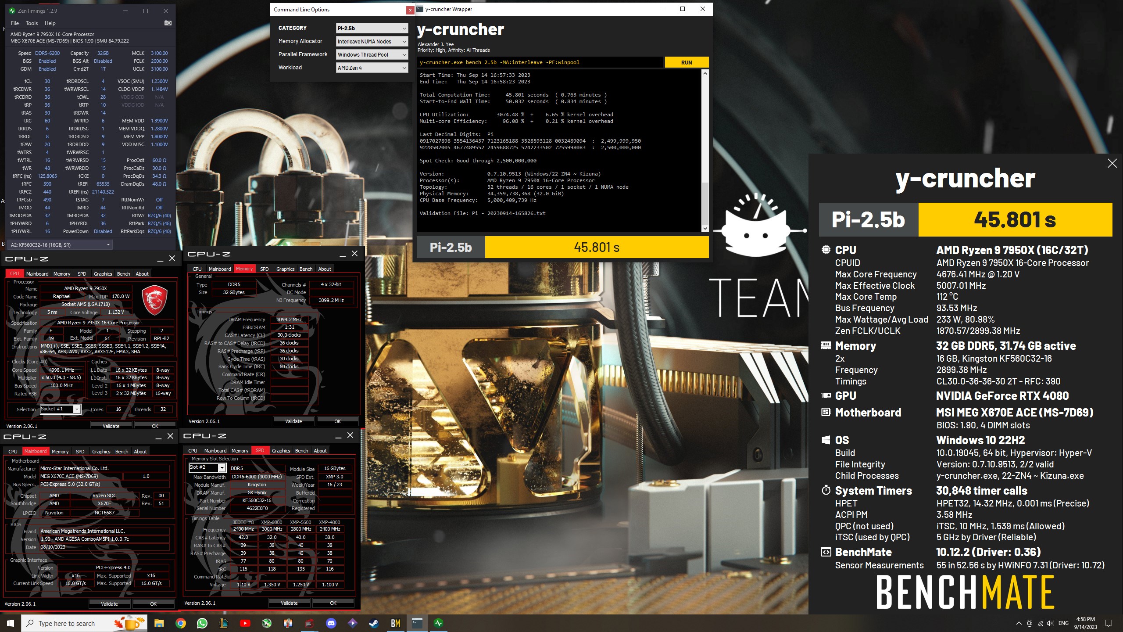Select CPU tab in the CPU-Z Memory window
Viewport: 1123px width, 632px height.
tap(197, 269)
